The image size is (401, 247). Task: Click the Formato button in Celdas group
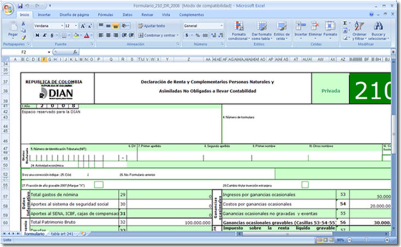pyautogui.click(x=330, y=30)
